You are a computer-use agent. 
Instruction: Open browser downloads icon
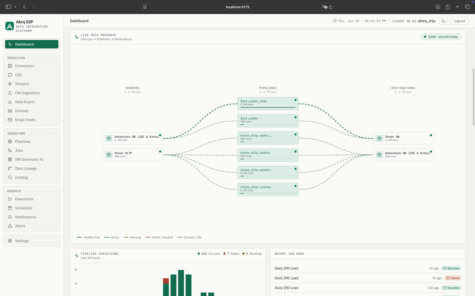(438, 7)
